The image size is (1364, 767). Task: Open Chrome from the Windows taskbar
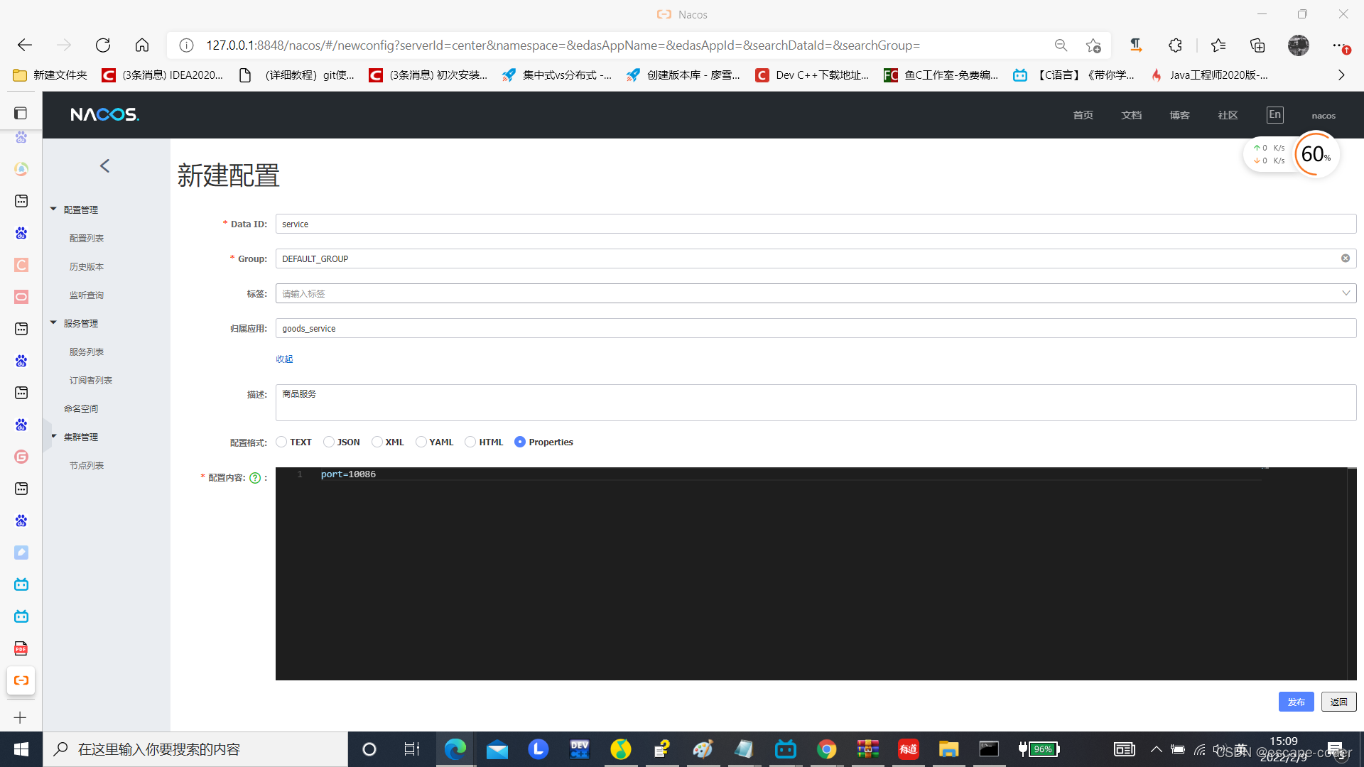(826, 749)
